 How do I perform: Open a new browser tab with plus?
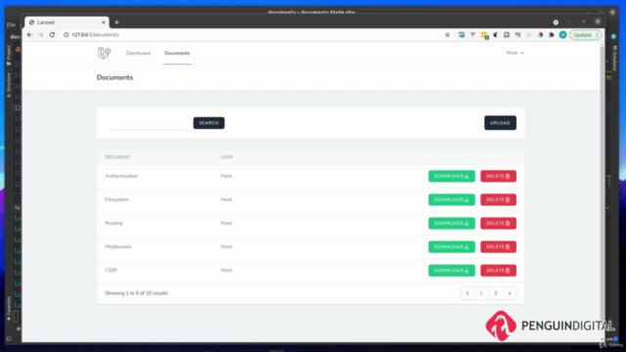(116, 22)
